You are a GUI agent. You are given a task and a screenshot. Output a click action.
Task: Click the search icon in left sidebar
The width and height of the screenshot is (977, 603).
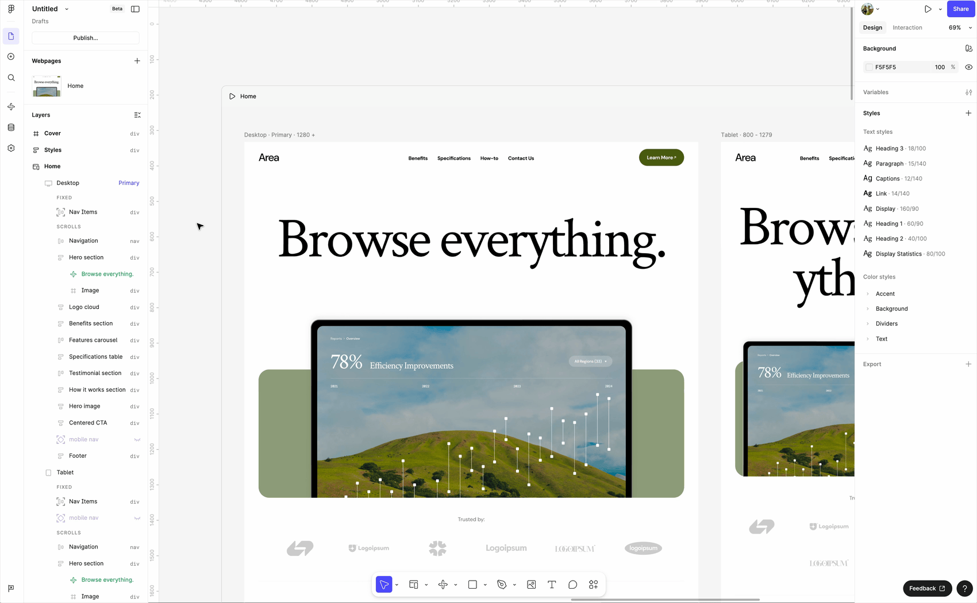pos(11,78)
